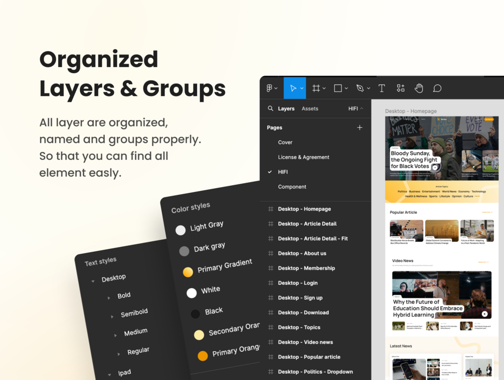Screen dimensions: 504x380
Task: Collapse the Desktop text styles group
Action: (93, 281)
